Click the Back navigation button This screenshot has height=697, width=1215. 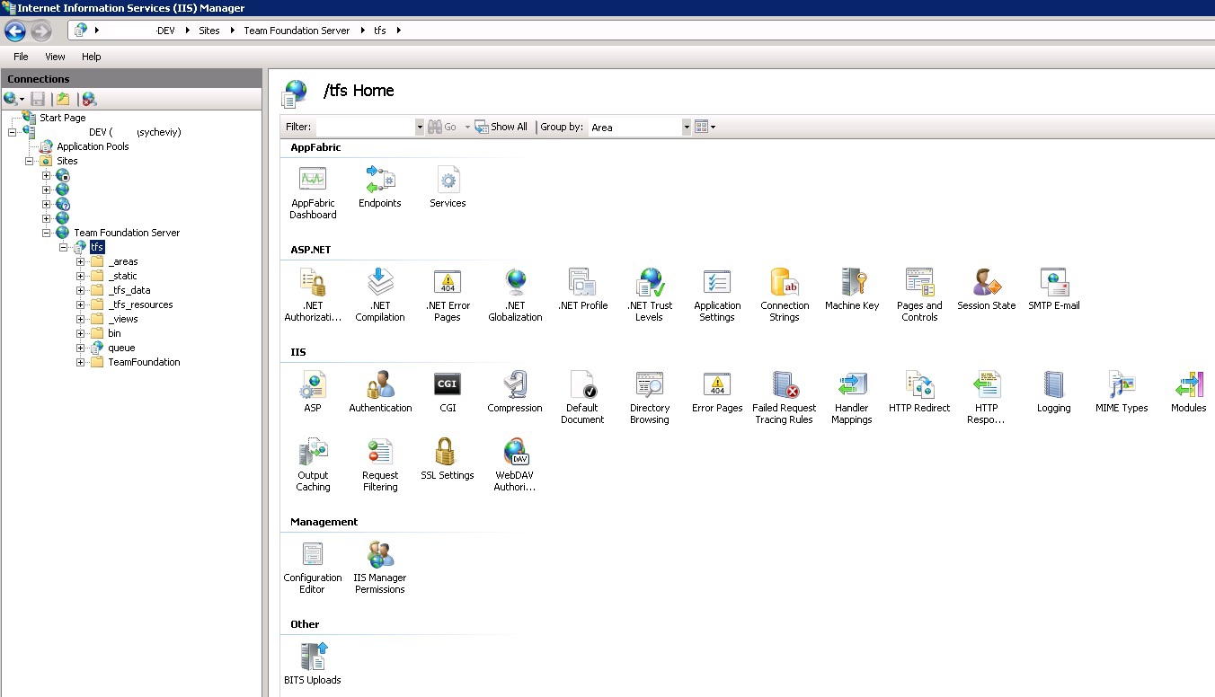point(15,31)
